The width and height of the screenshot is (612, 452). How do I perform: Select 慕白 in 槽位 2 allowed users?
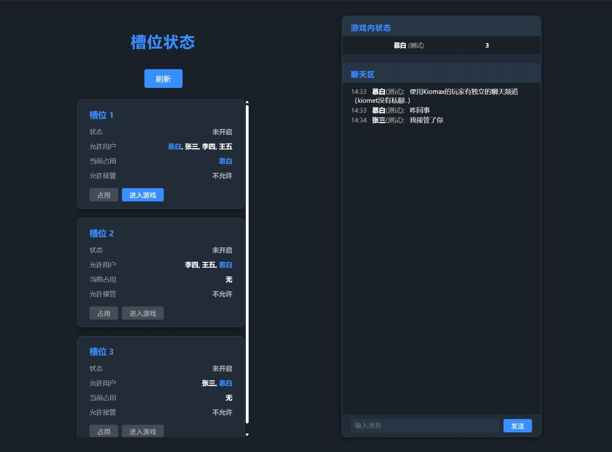pos(225,265)
